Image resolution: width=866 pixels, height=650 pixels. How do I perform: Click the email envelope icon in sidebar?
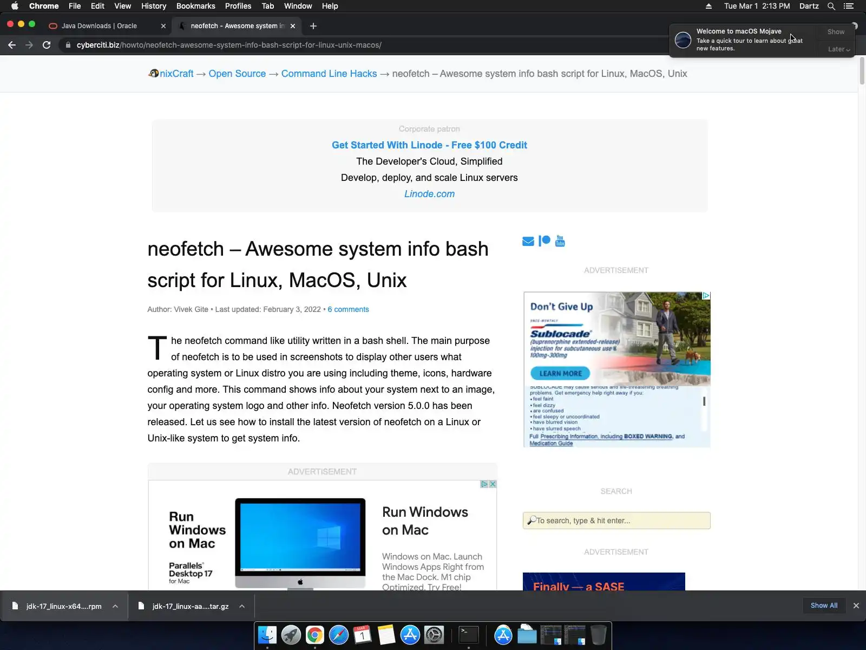(x=528, y=241)
